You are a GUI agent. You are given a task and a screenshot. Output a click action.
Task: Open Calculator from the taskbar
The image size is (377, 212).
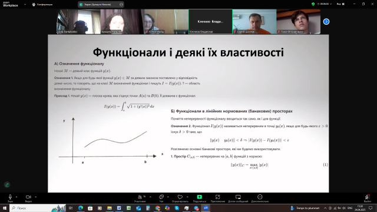pyautogui.click(x=148, y=208)
